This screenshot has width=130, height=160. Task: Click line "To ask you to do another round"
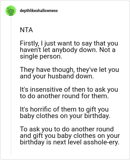67,129
